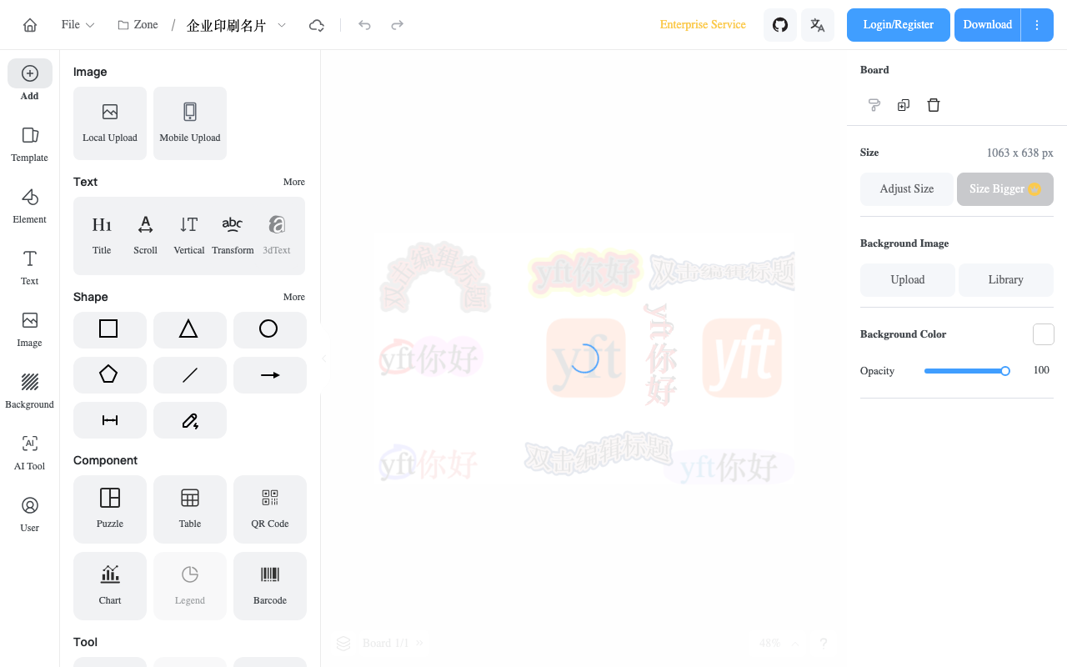Click the Size Bigger button

[x=1005, y=189]
